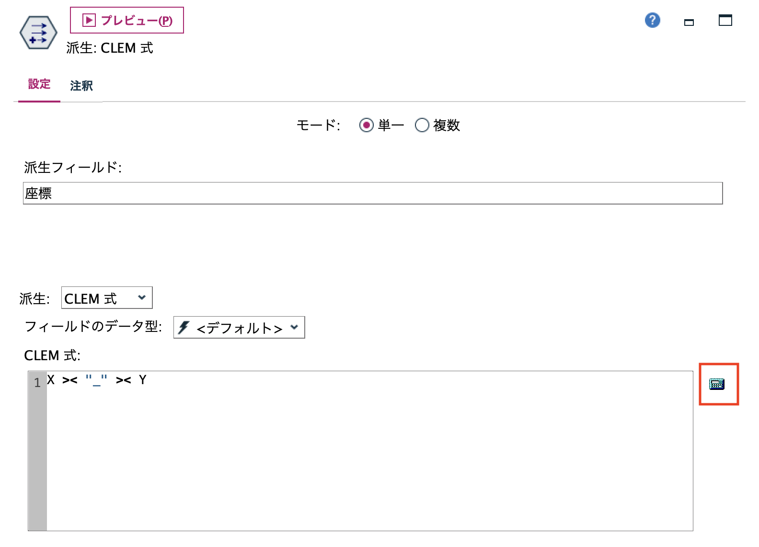This screenshot has height=547, width=759.
Task: Switch to the 注釈 tab
Action: pos(81,85)
